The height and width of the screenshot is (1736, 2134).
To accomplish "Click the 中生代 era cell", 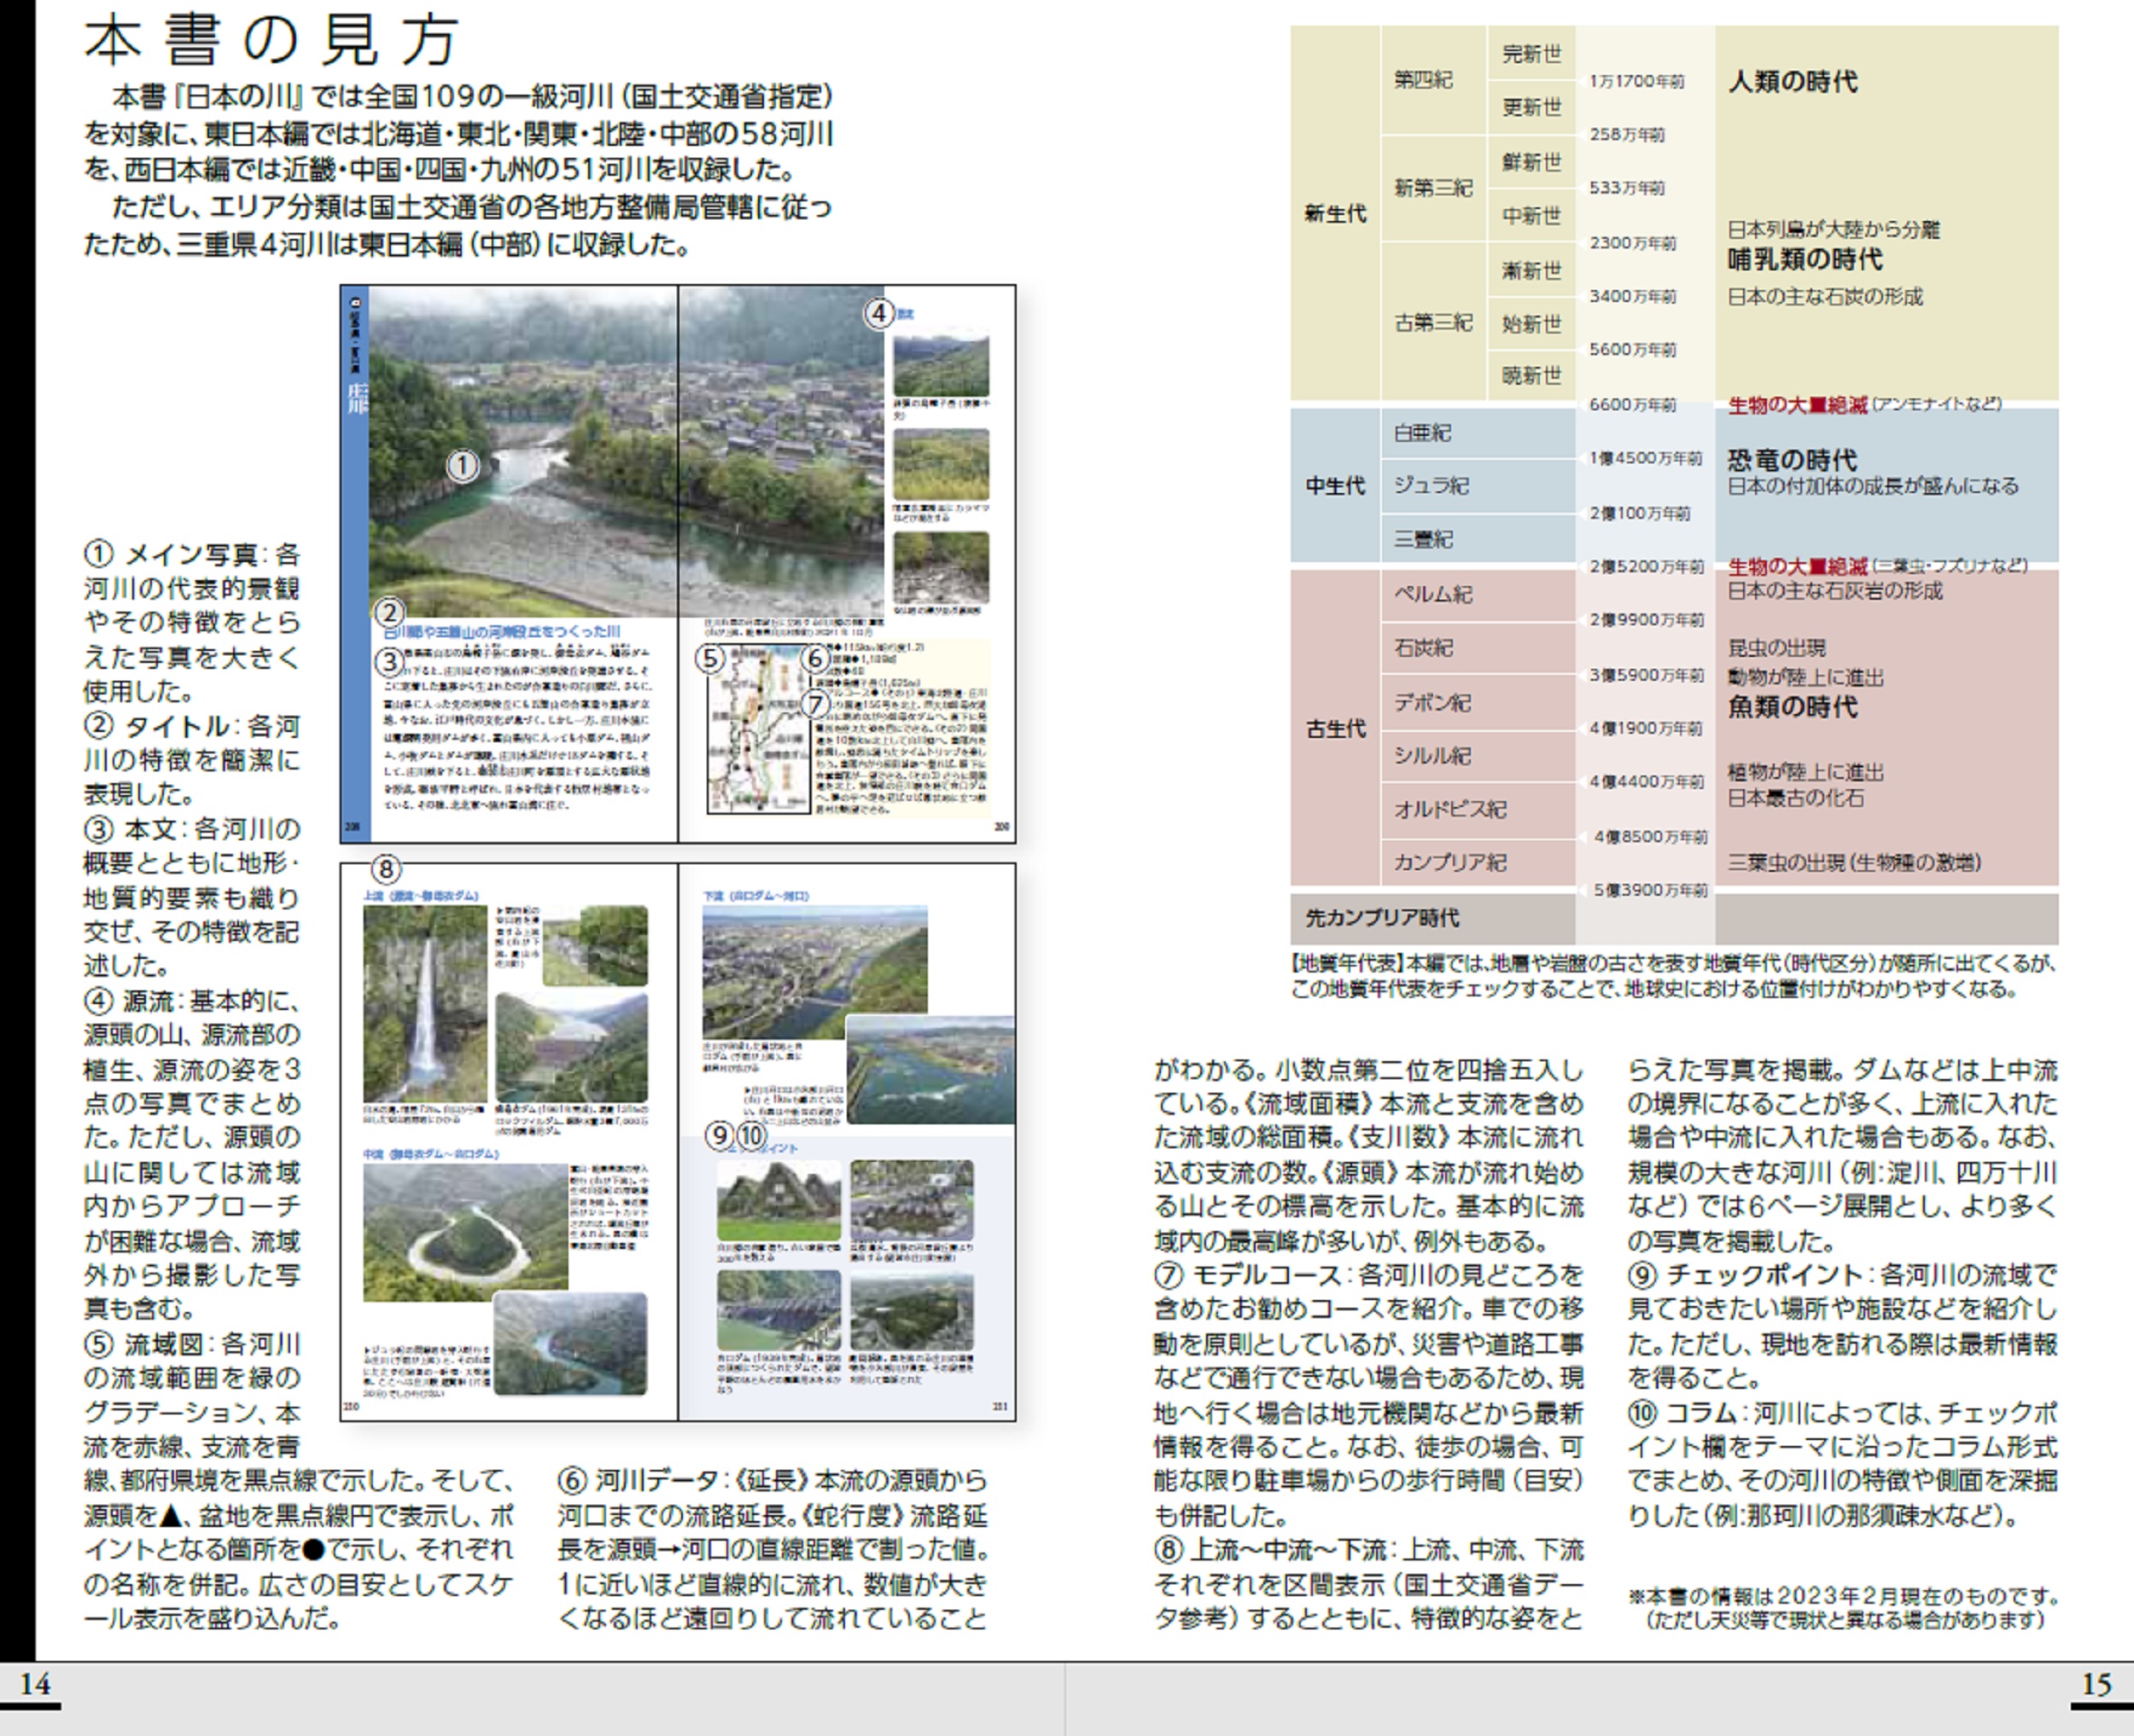I will click(1335, 486).
